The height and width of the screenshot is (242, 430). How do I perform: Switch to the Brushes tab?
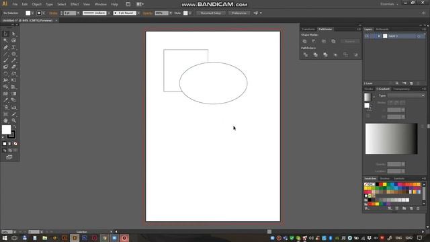[385, 179]
